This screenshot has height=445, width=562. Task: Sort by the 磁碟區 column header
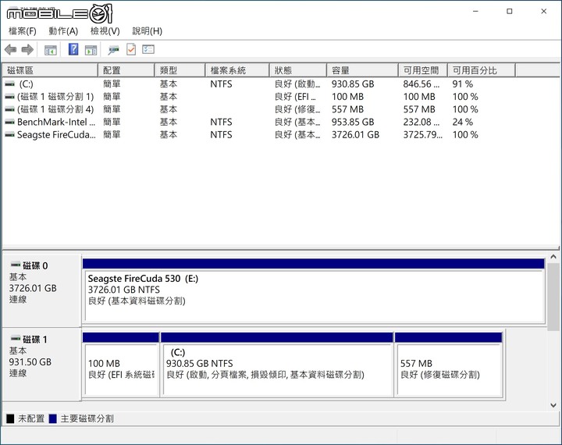[x=50, y=70]
